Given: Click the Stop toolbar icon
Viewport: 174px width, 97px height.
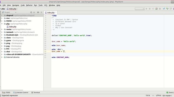Looking at the screenshot, I should click(160, 9).
